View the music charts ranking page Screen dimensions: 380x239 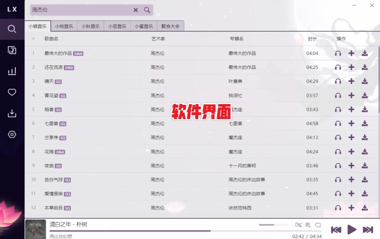[x=12, y=71]
